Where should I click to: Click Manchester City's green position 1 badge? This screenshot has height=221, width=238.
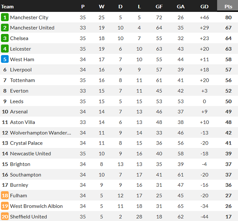click(5, 17)
